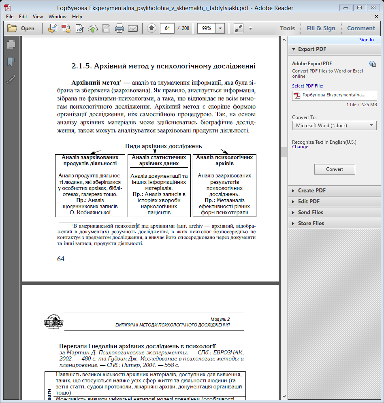
Task: Click the Convert button
Action: pos(335,169)
